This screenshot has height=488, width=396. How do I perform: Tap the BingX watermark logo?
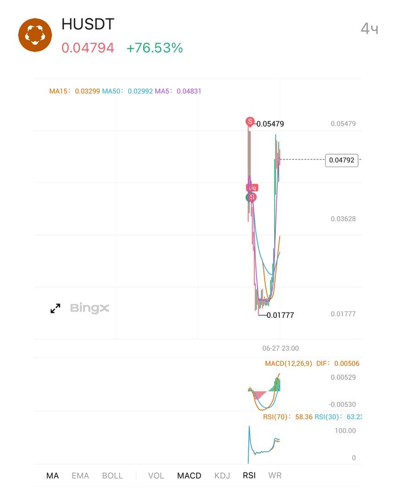click(x=90, y=308)
